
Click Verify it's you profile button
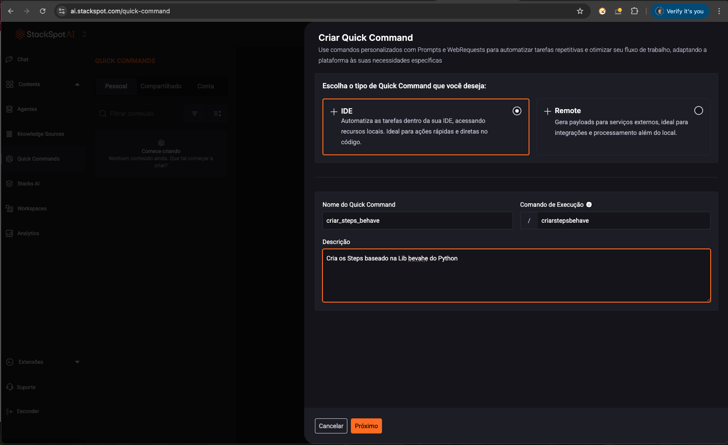tap(680, 11)
